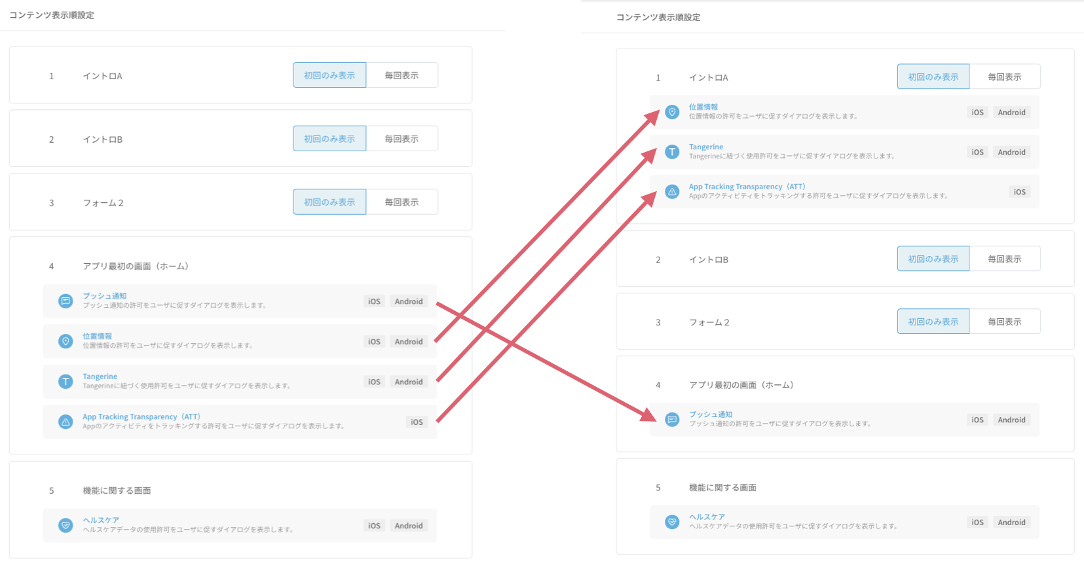Click iOS tag on プッシュ通知 row, left panel
The width and height of the screenshot is (1084, 569).
pos(374,301)
